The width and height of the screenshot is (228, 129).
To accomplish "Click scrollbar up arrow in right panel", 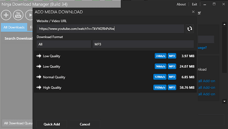I will tap(224, 25).
